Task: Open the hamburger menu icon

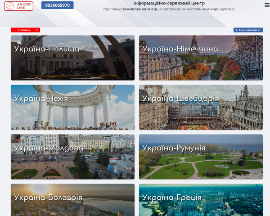Action: pyautogui.click(x=267, y=5)
